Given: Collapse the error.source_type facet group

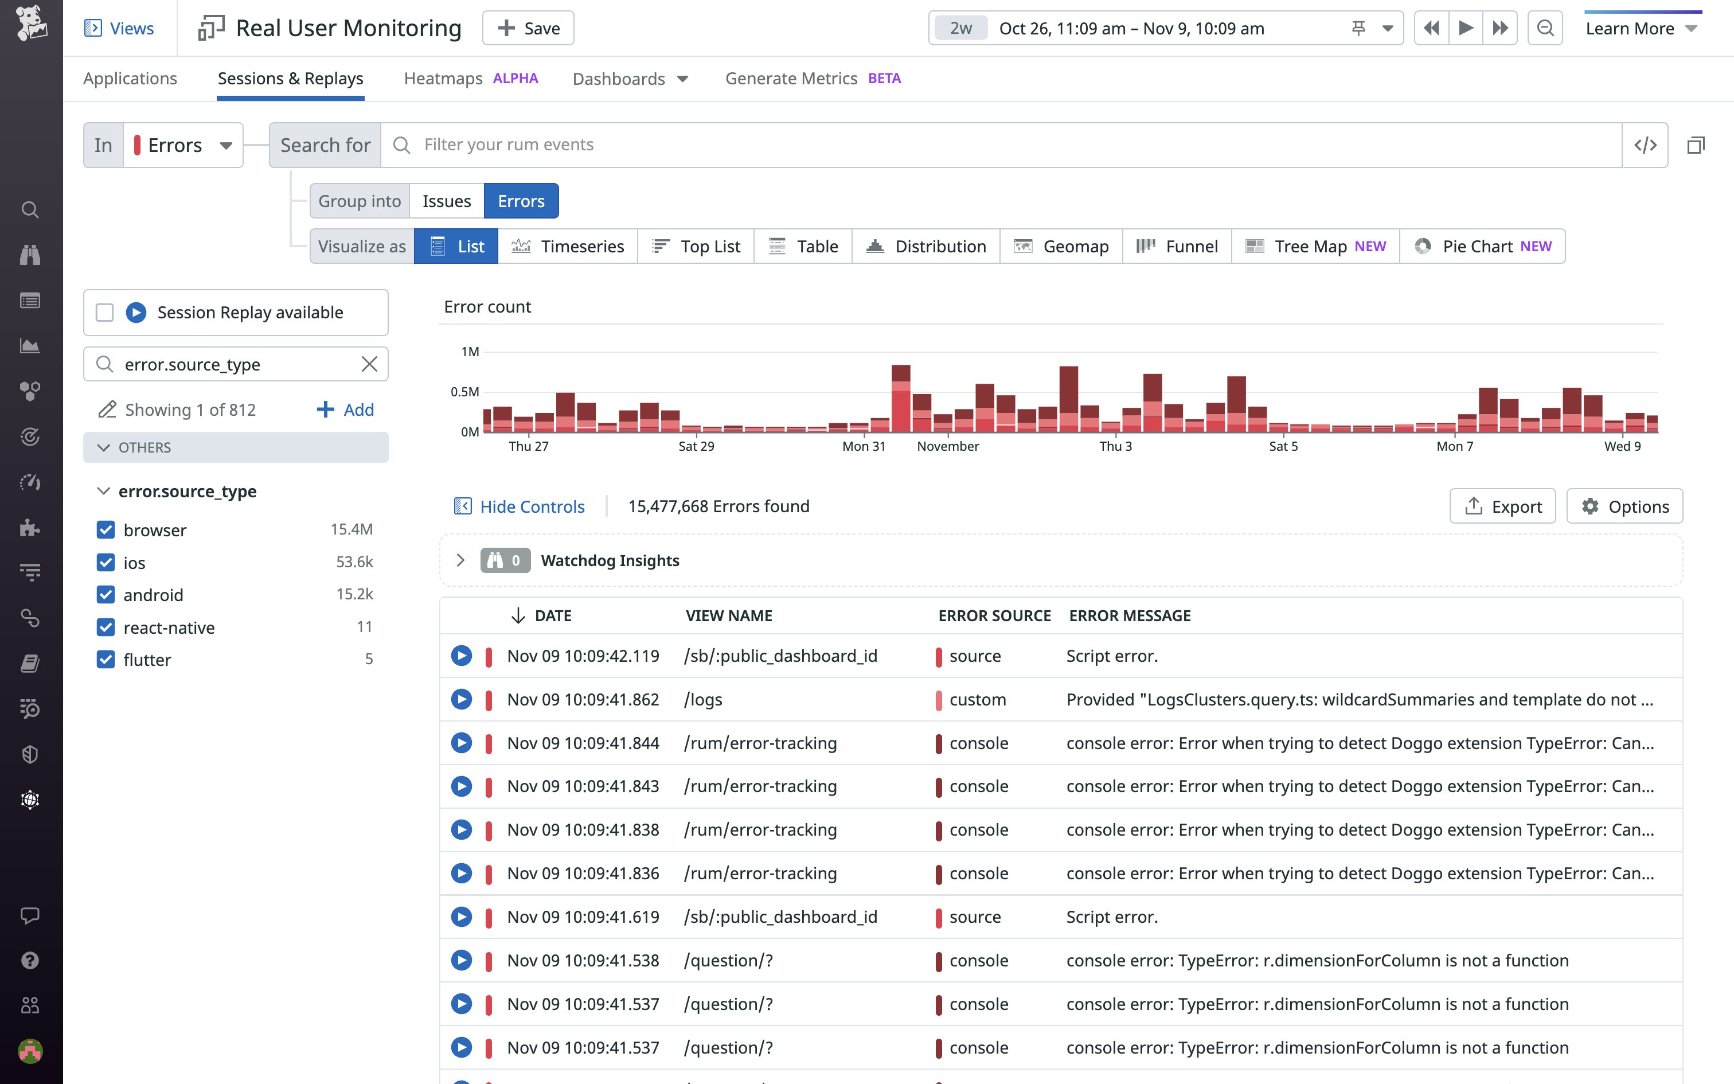Looking at the screenshot, I should tap(103, 491).
